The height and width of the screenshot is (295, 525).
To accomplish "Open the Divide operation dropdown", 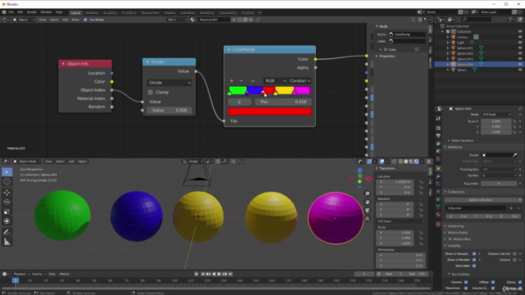I will pyautogui.click(x=169, y=83).
